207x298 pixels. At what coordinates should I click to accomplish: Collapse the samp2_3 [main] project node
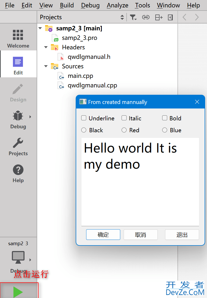coord(40,28)
